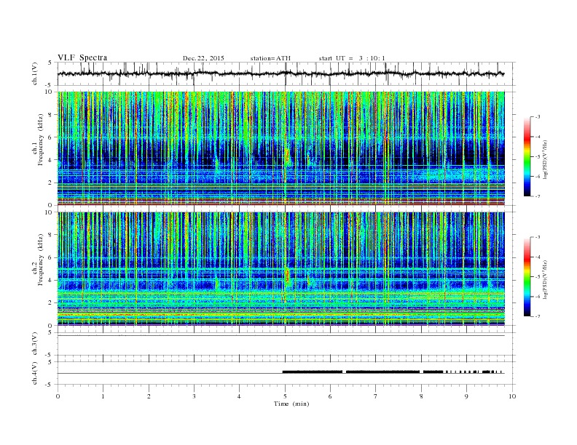The height and width of the screenshot is (445, 577).
Task: Click the "-5" label on ch.1 color bar
Action: click(x=538, y=156)
